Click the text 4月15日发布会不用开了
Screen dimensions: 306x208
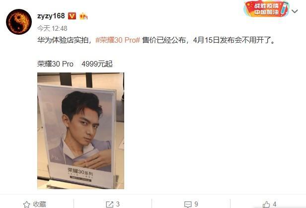(x=232, y=40)
